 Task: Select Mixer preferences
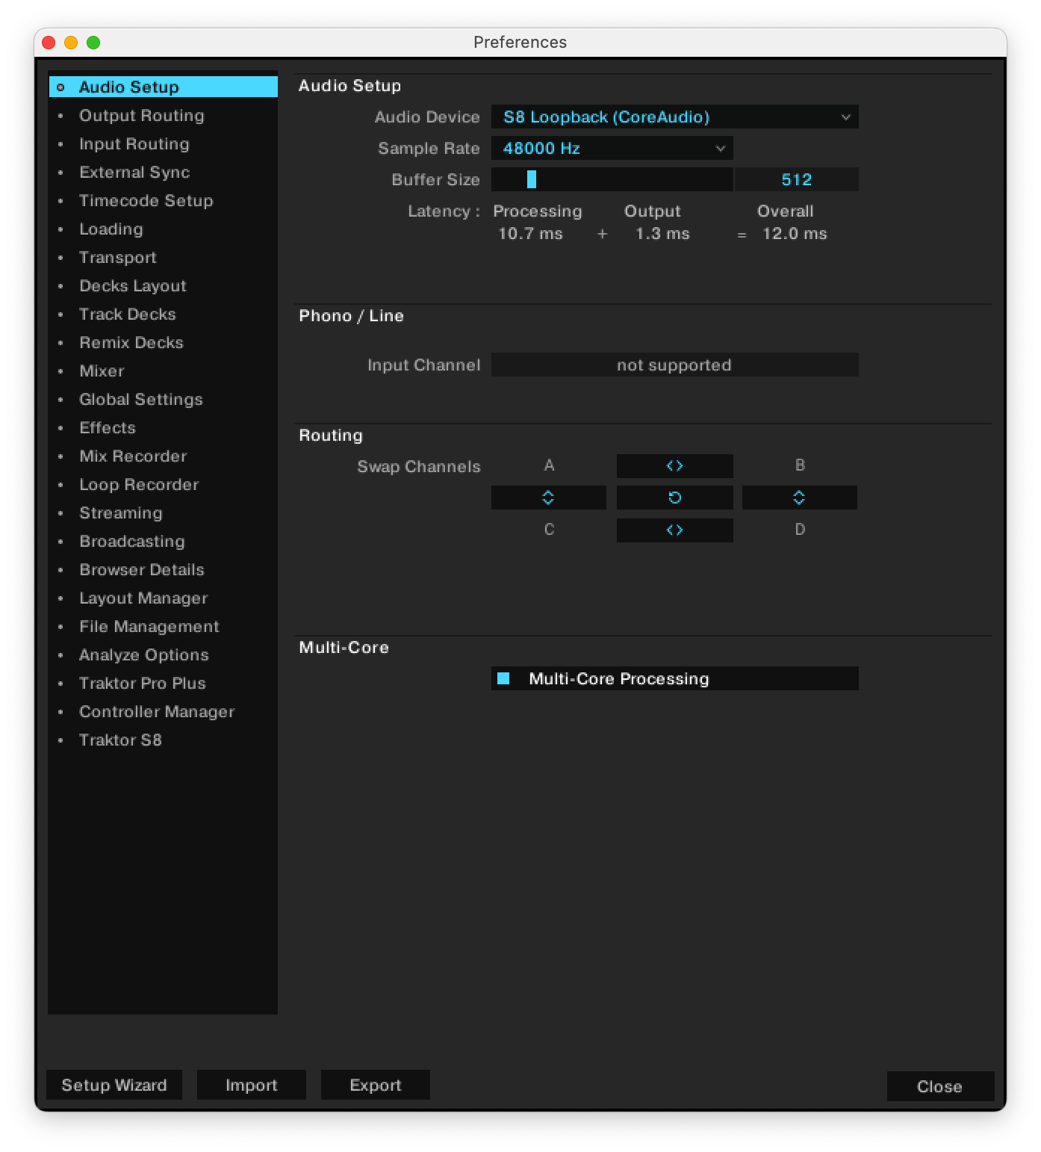coord(163,371)
